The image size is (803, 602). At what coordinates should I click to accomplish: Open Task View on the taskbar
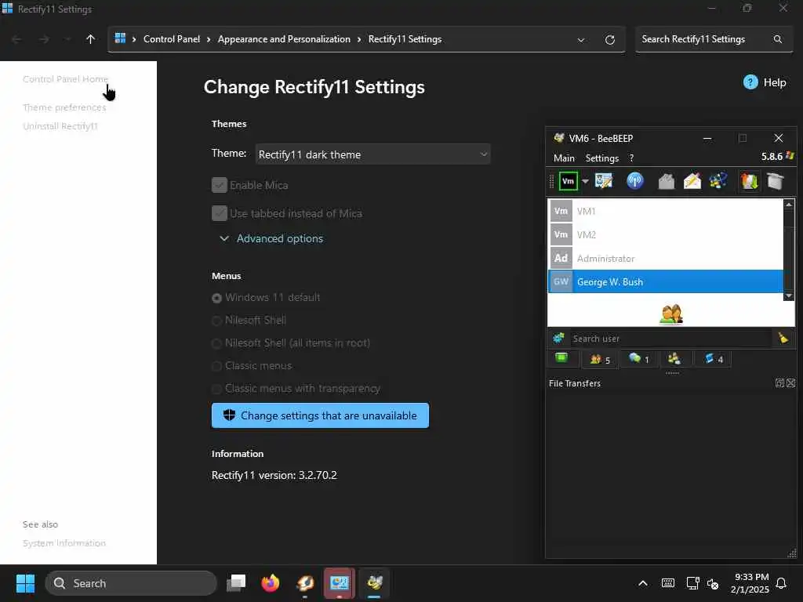tap(236, 583)
